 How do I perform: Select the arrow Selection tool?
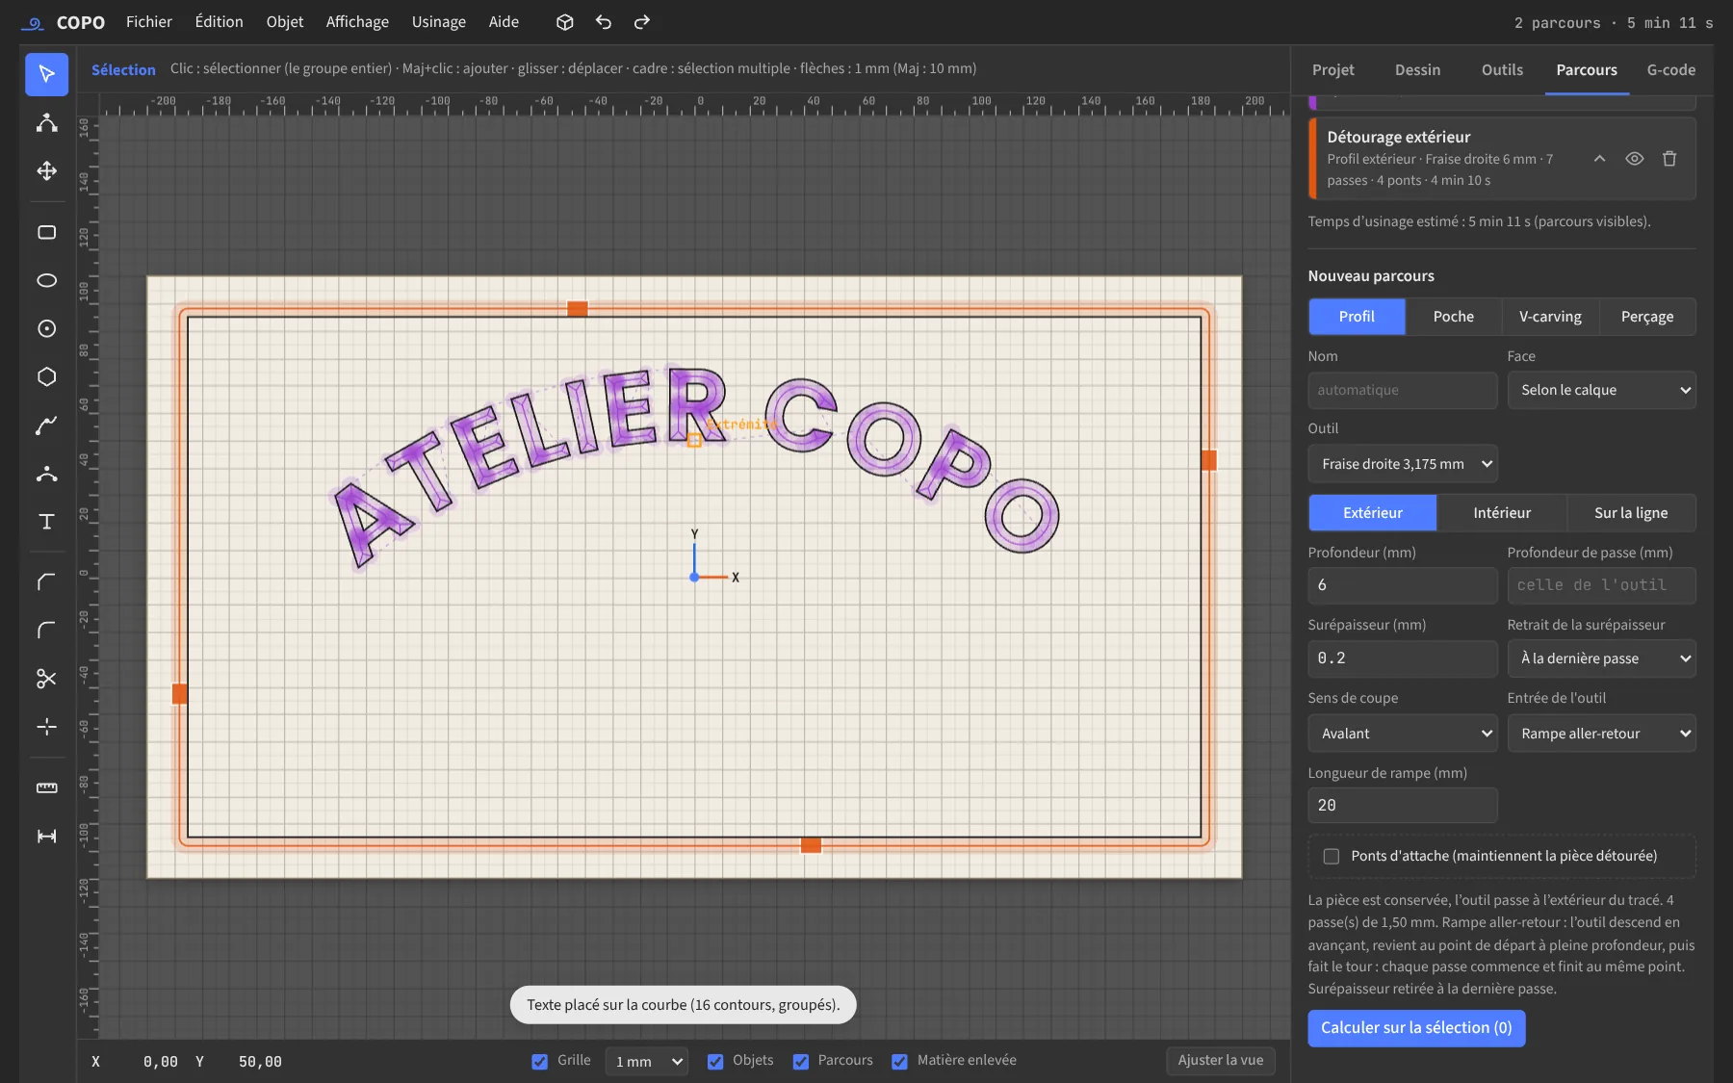tap(46, 74)
